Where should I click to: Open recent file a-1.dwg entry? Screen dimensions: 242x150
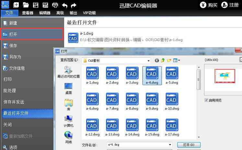(x=125, y=37)
